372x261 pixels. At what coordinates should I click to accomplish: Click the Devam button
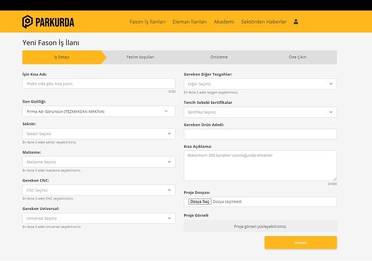coord(301,242)
